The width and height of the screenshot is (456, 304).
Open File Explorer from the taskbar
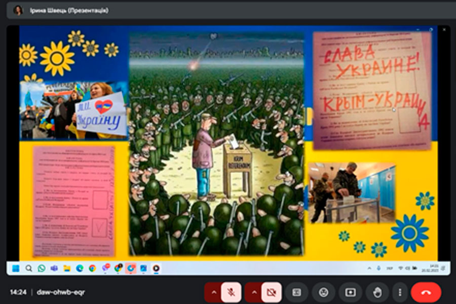tap(67, 268)
